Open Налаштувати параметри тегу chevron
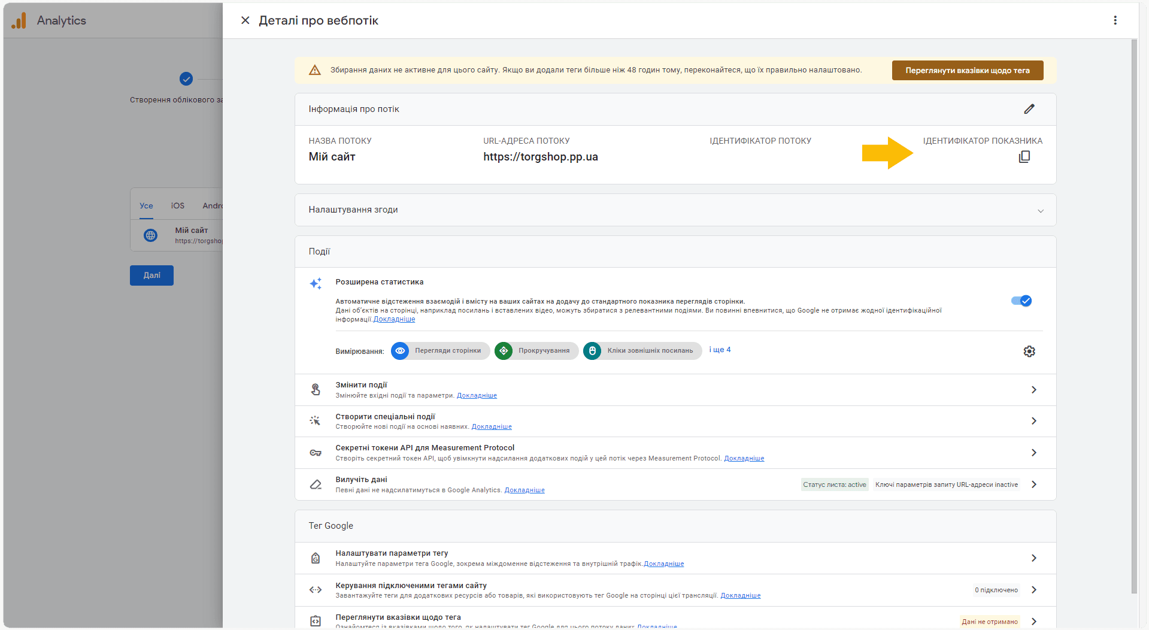Image resolution: width=1149 pixels, height=630 pixels. point(1034,558)
